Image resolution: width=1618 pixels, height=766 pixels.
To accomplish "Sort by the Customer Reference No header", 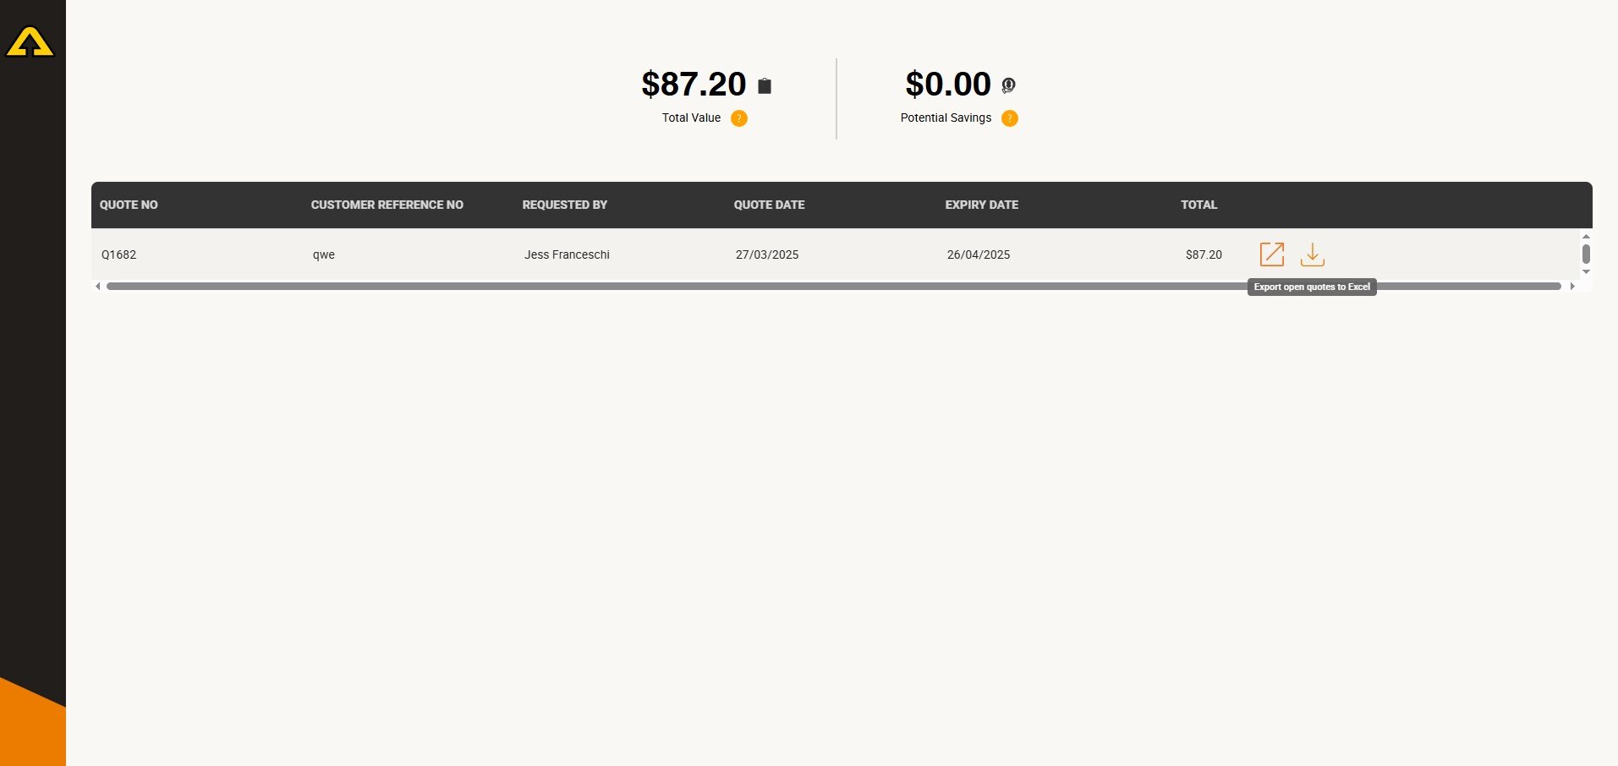I will point(387,205).
